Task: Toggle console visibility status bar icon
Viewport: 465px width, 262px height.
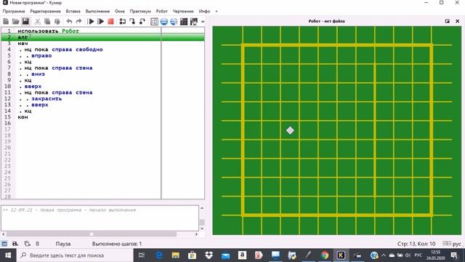Action: (4, 244)
